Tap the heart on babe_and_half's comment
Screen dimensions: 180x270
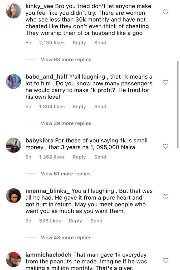coord(166,83)
